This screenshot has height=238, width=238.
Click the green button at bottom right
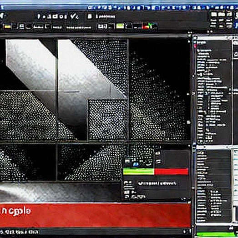pyautogui.click(x=216, y=234)
